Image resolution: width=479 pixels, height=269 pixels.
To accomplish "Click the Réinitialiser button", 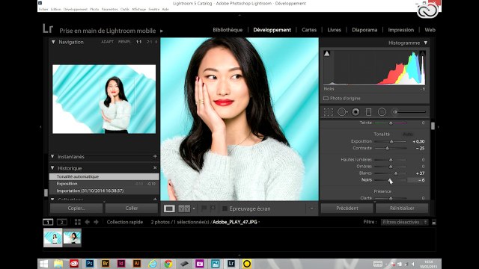I will (402, 208).
